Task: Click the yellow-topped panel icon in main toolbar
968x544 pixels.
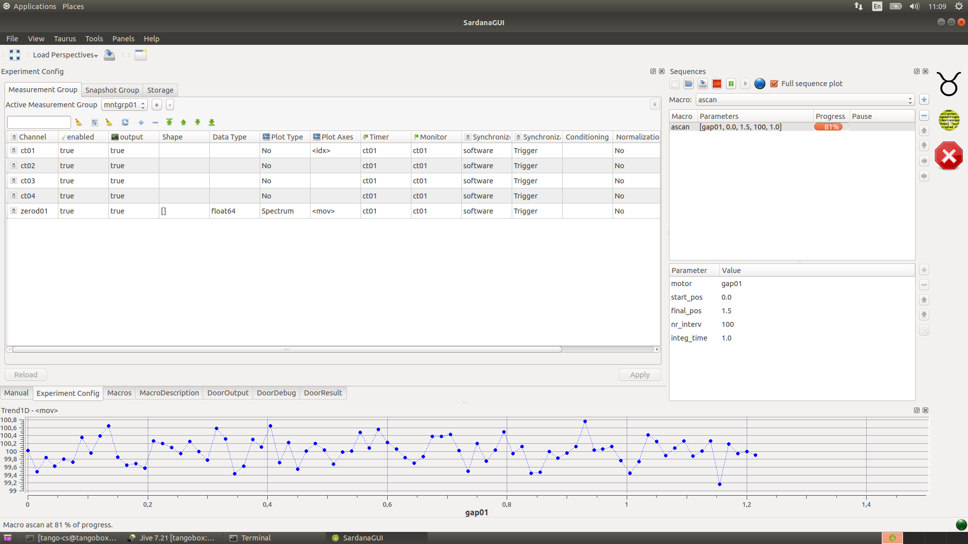Action: (x=141, y=55)
